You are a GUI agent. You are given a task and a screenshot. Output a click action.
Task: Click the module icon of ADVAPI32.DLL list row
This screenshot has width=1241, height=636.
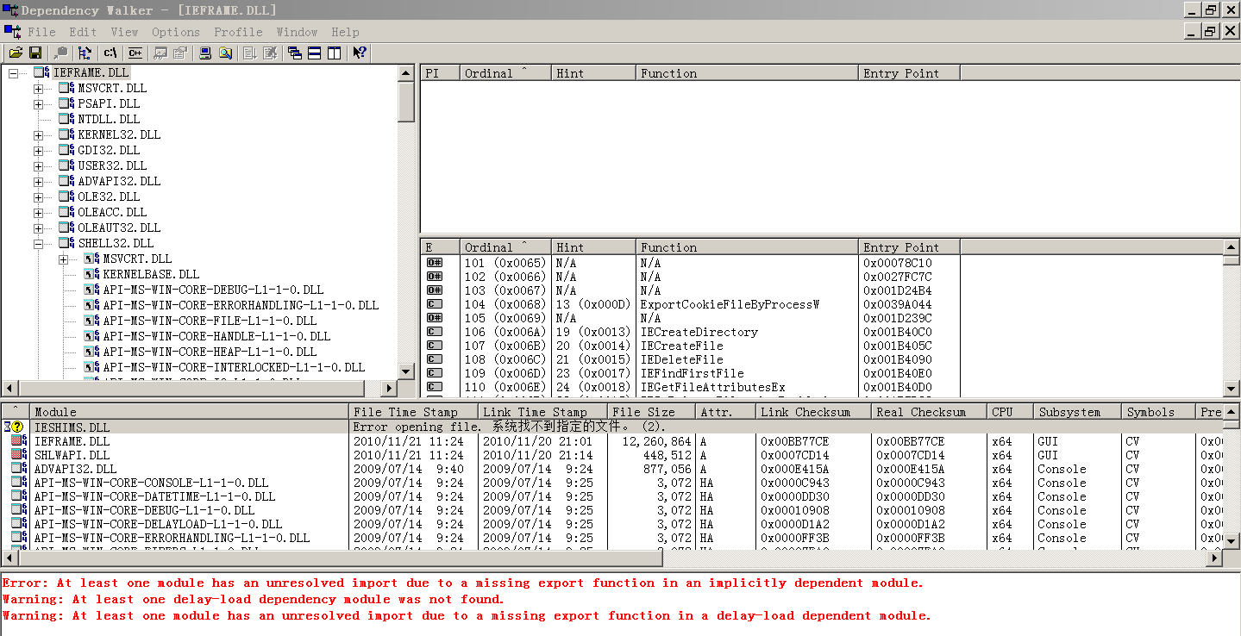[x=19, y=468]
